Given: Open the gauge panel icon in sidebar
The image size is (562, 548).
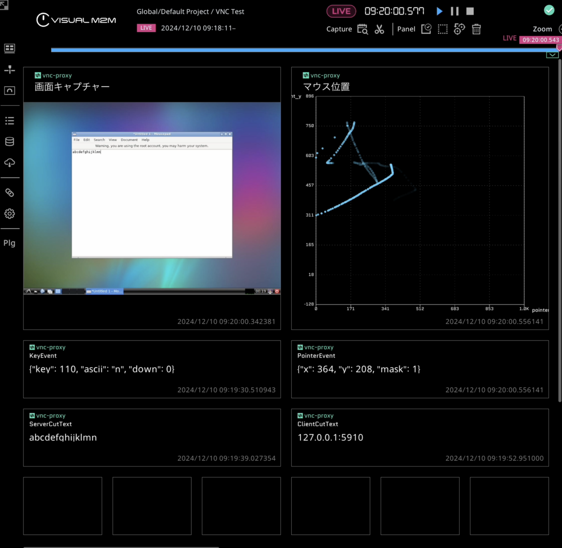Looking at the screenshot, I should coord(9,90).
